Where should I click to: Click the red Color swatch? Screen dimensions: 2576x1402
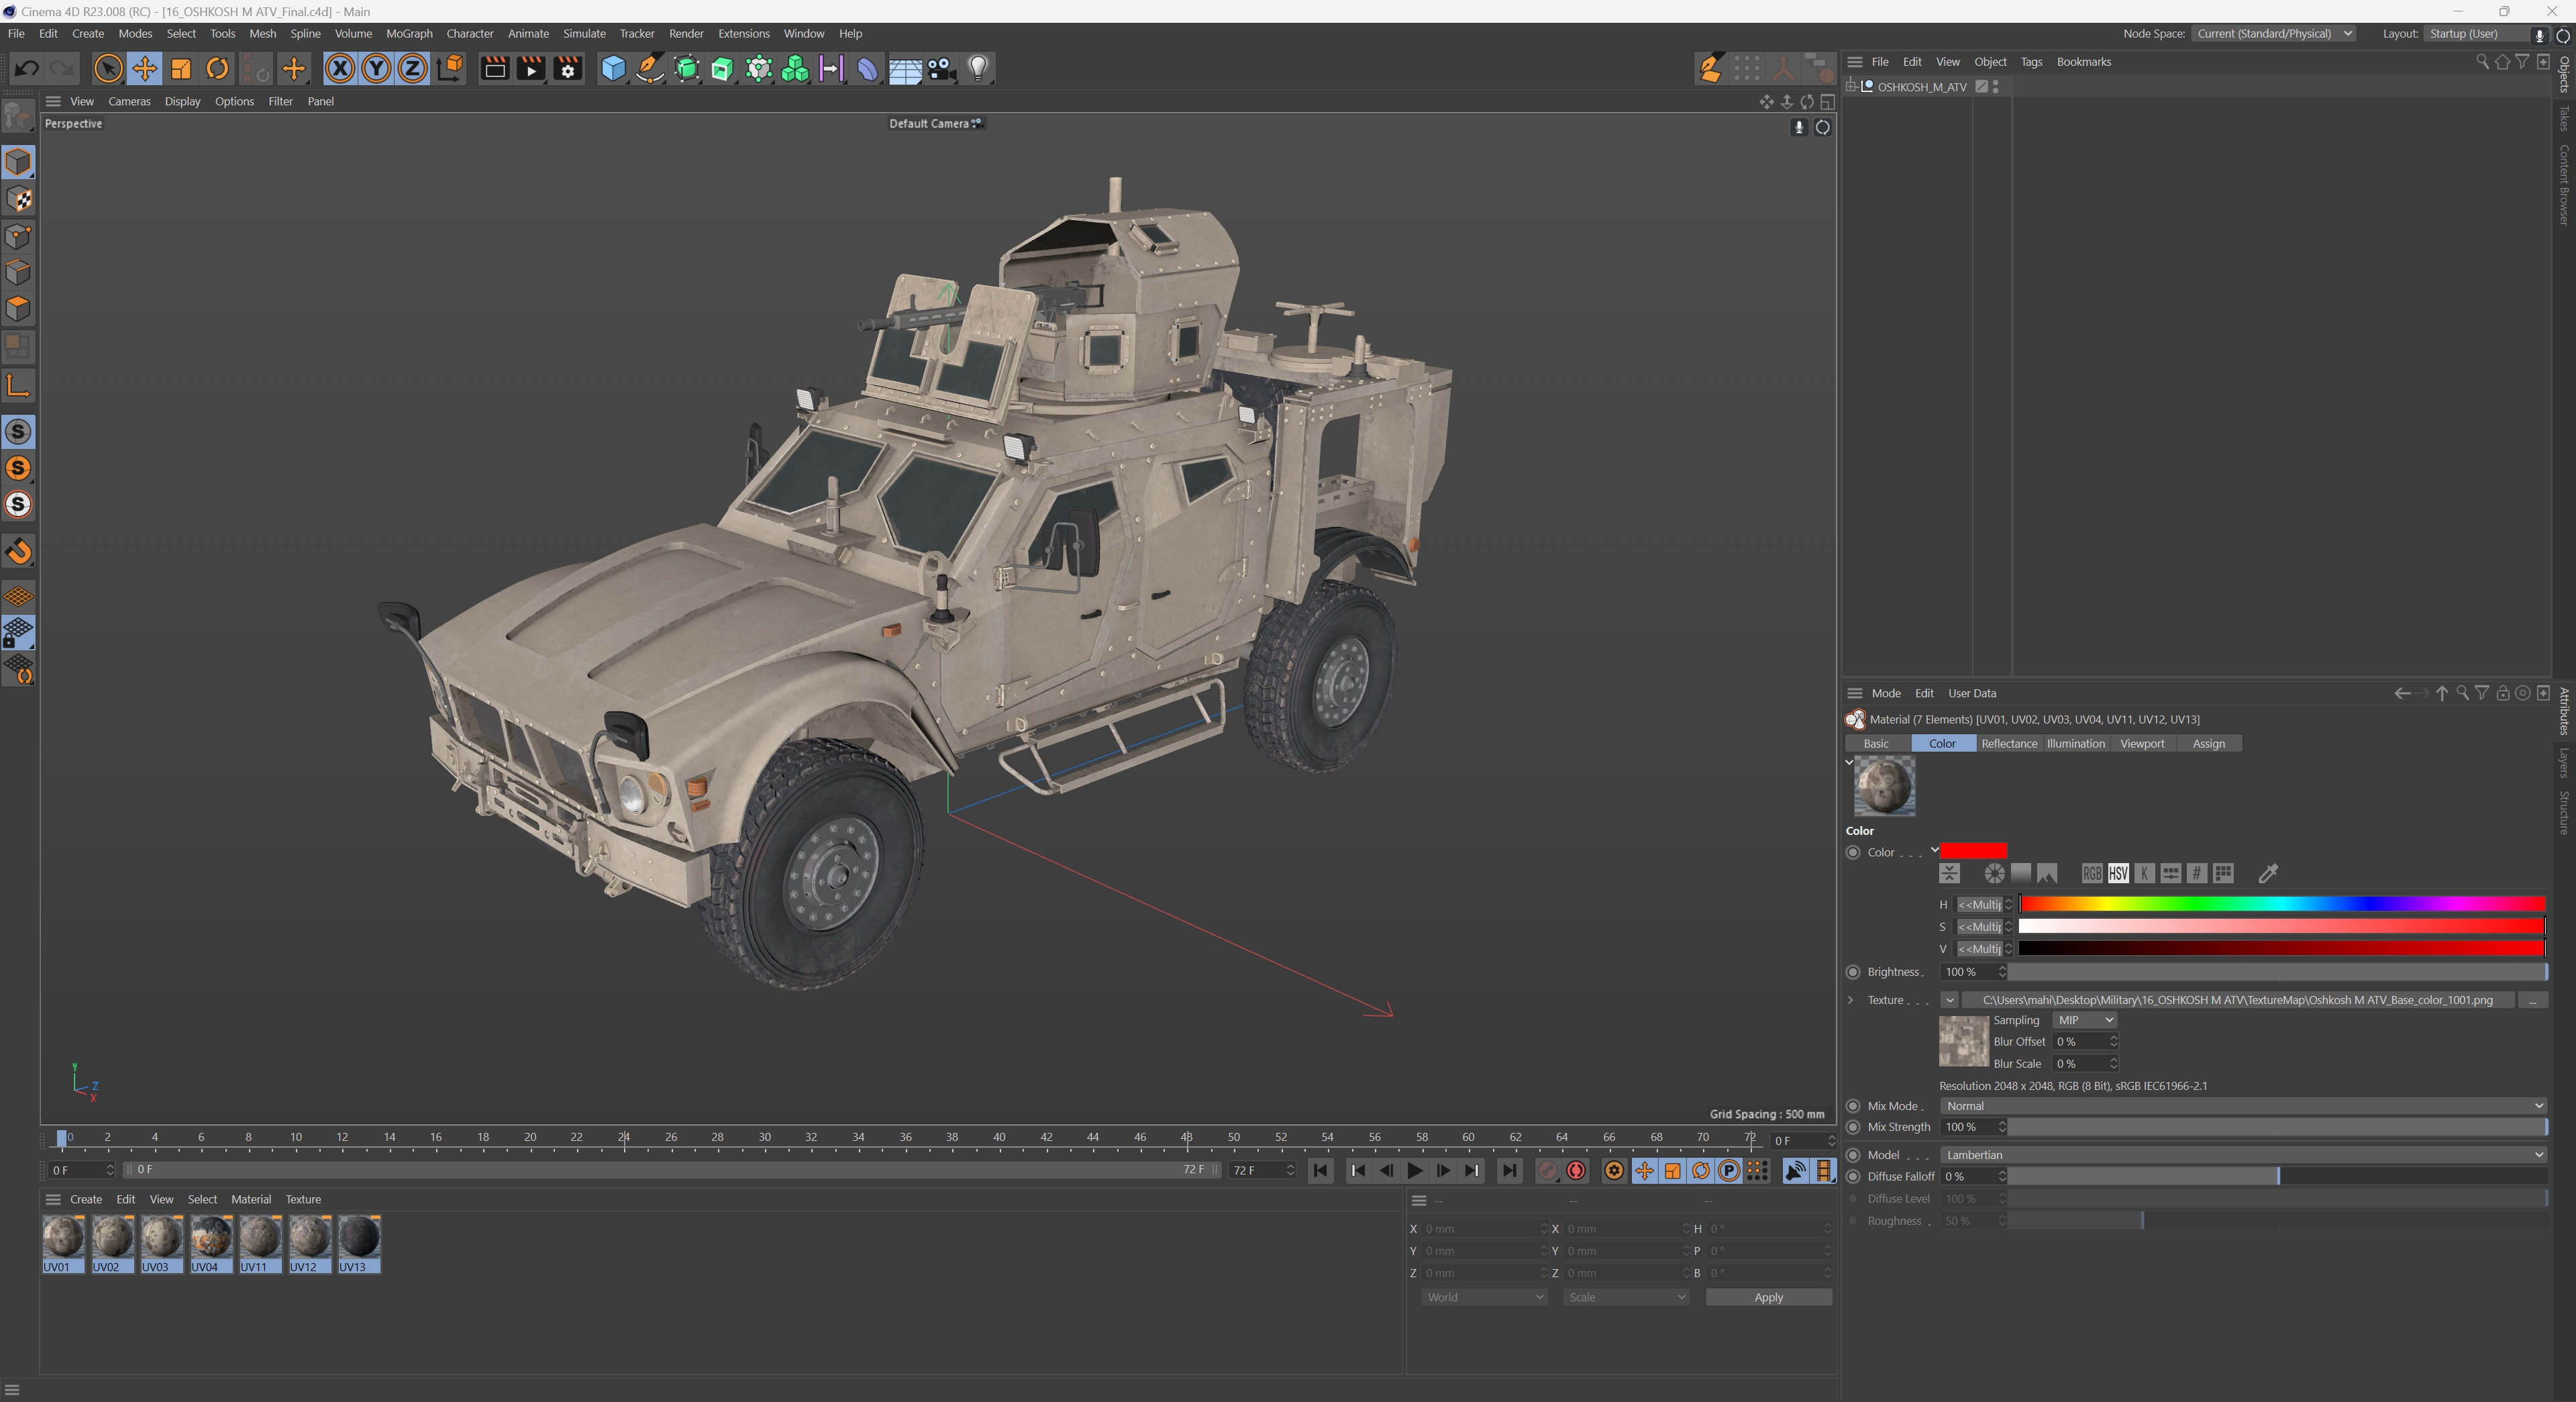coord(1972,851)
